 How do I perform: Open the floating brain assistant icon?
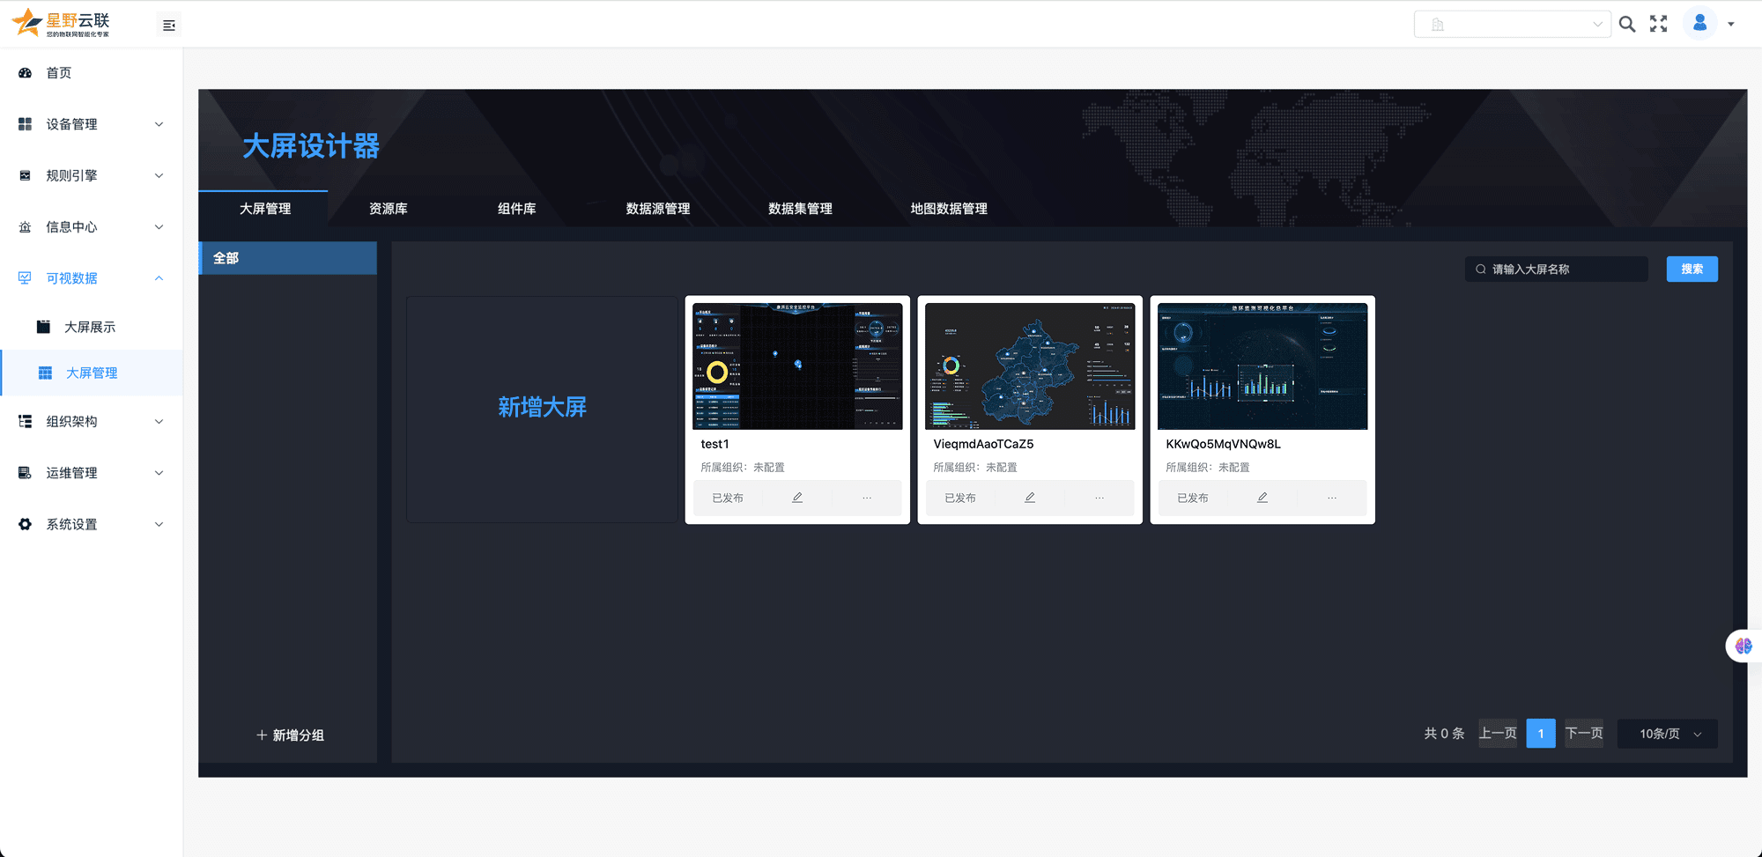(x=1743, y=646)
